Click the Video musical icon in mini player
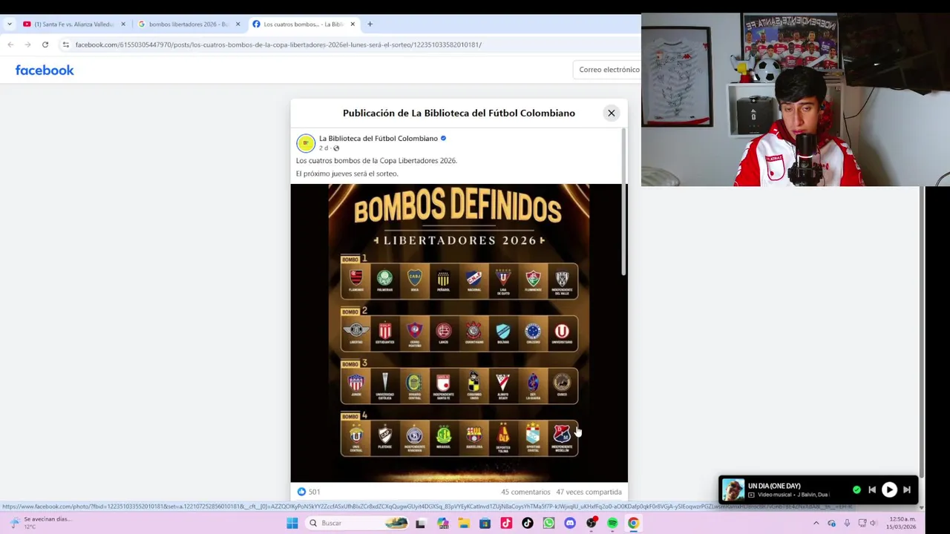This screenshot has width=950, height=534. (x=751, y=495)
